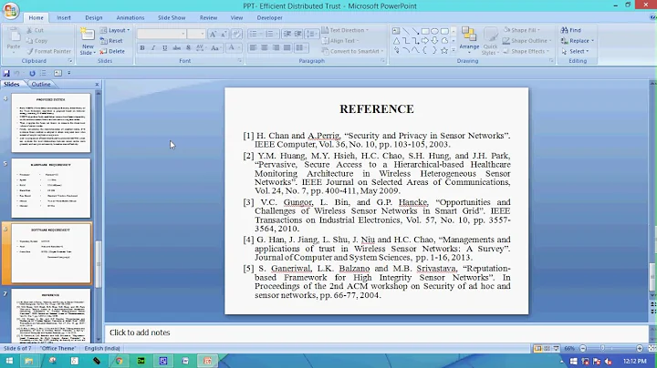Open the Font size dropdown

(x=203, y=34)
